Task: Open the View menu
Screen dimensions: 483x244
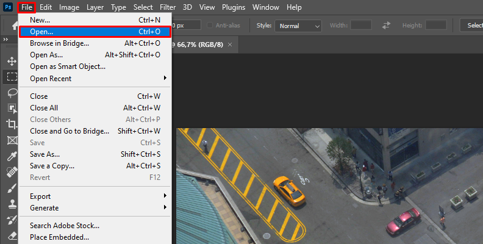Action: click(x=207, y=7)
